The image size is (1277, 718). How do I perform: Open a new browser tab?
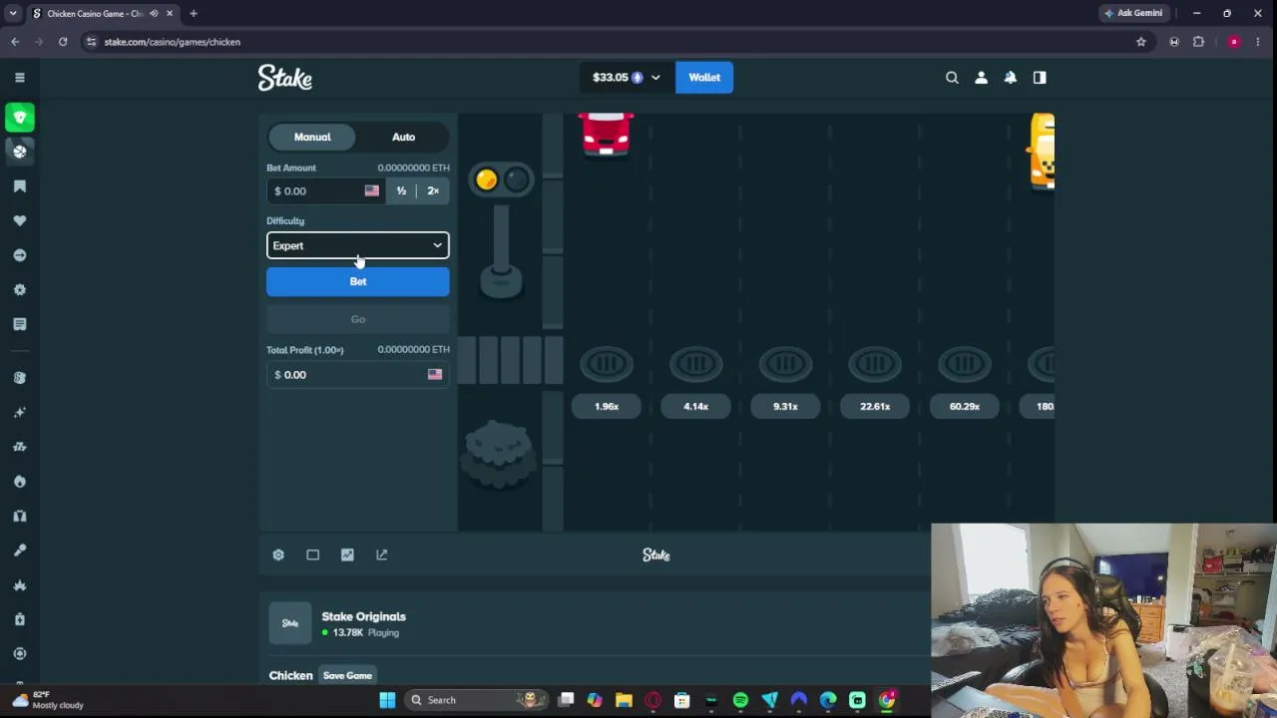pos(194,13)
